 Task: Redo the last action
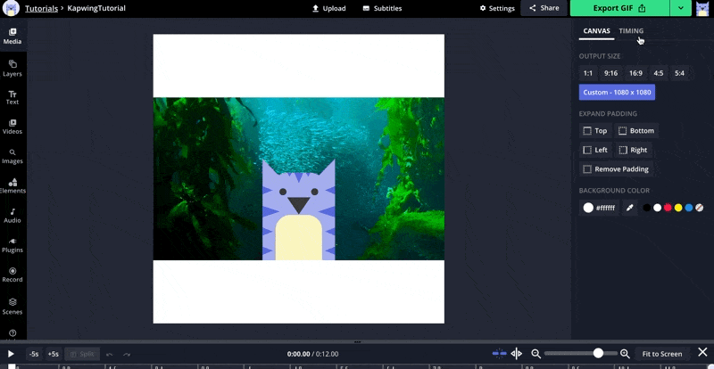pyautogui.click(x=127, y=354)
